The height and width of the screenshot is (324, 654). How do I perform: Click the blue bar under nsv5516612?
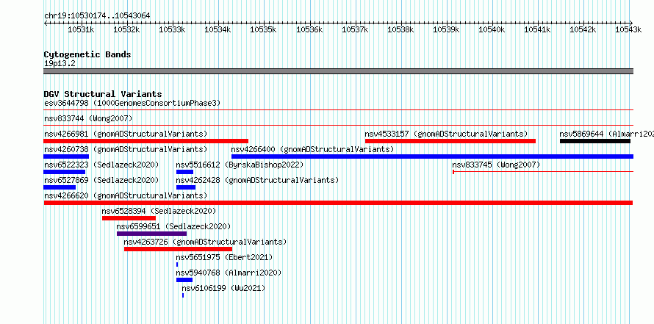[x=184, y=172]
